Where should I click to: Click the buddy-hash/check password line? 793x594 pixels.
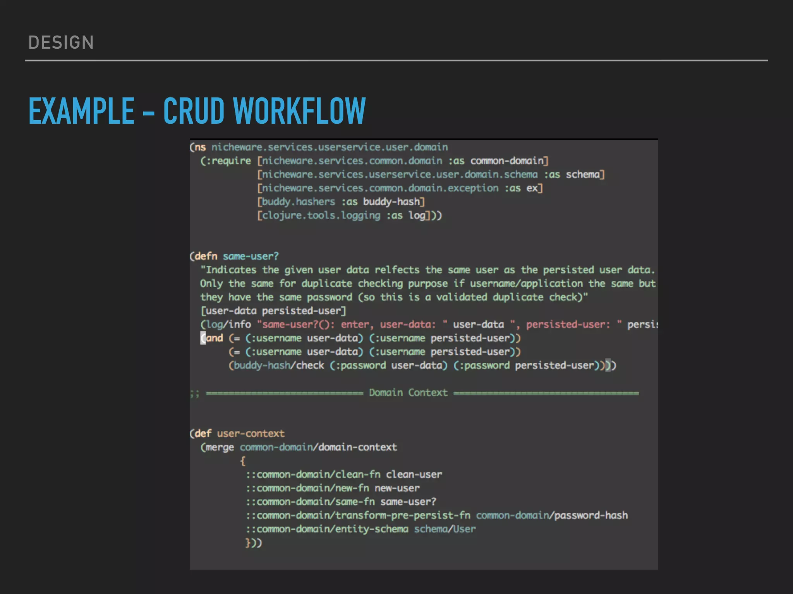[422, 365]
